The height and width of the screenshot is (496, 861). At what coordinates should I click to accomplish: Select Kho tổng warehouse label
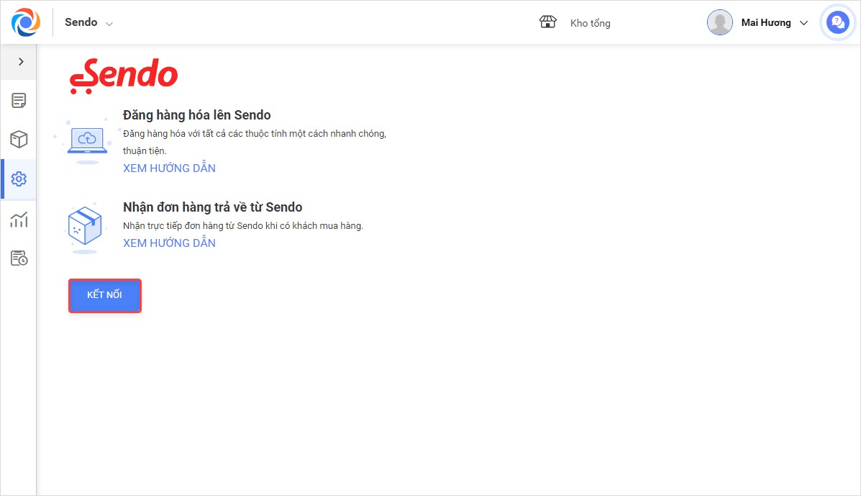[590, 23]
